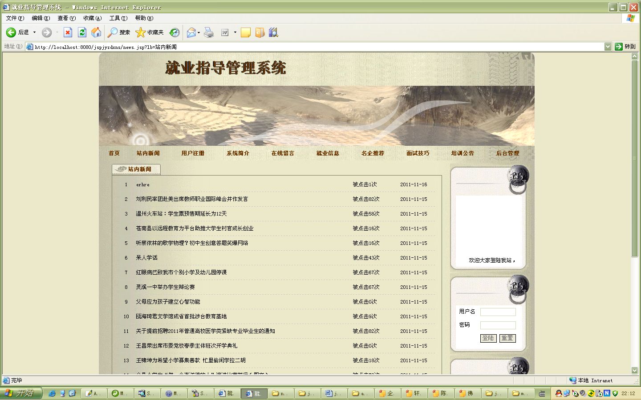
Task: Open news item 呆人学话
Action: pyautogui.click(x=146, y=258)
